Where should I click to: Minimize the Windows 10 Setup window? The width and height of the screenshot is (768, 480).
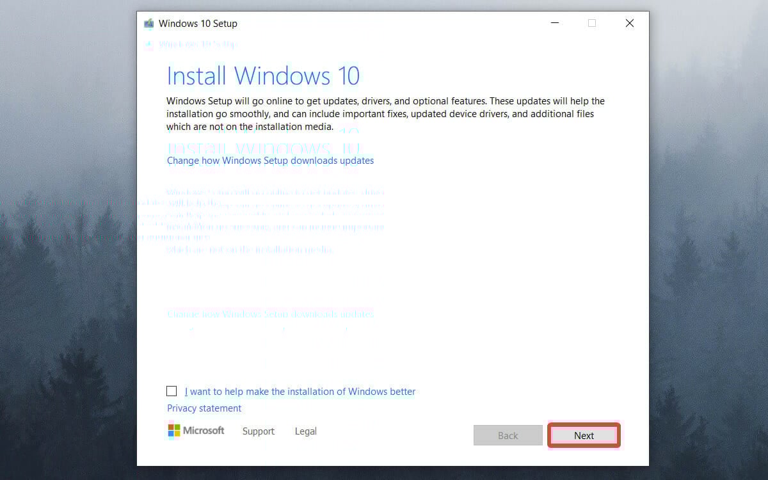pos(554,24)
